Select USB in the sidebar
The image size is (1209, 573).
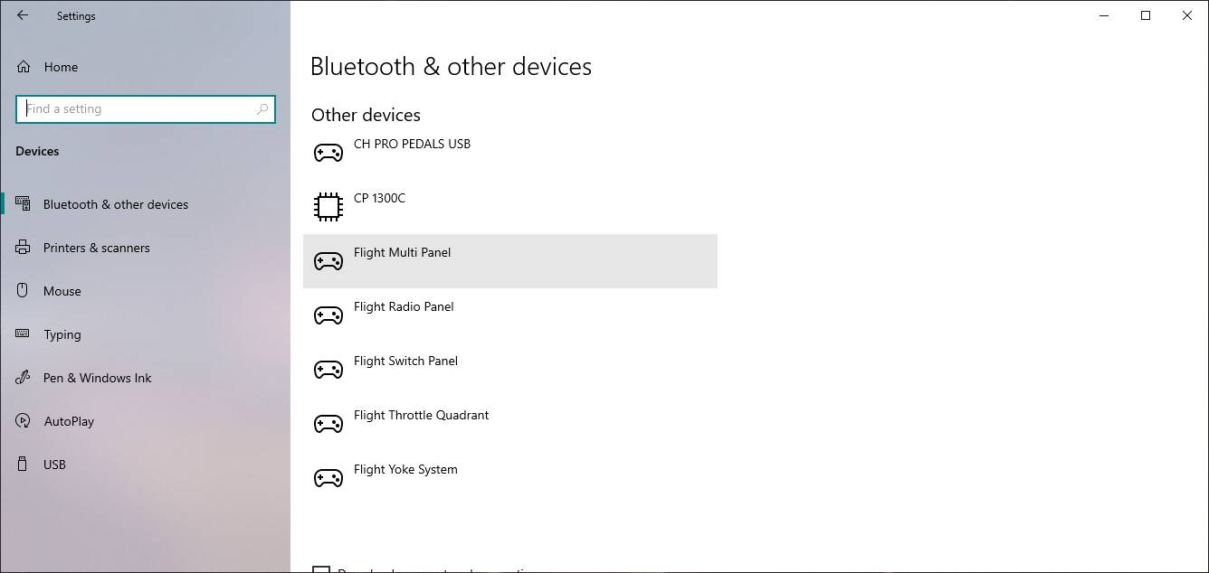tap(54, 465)
